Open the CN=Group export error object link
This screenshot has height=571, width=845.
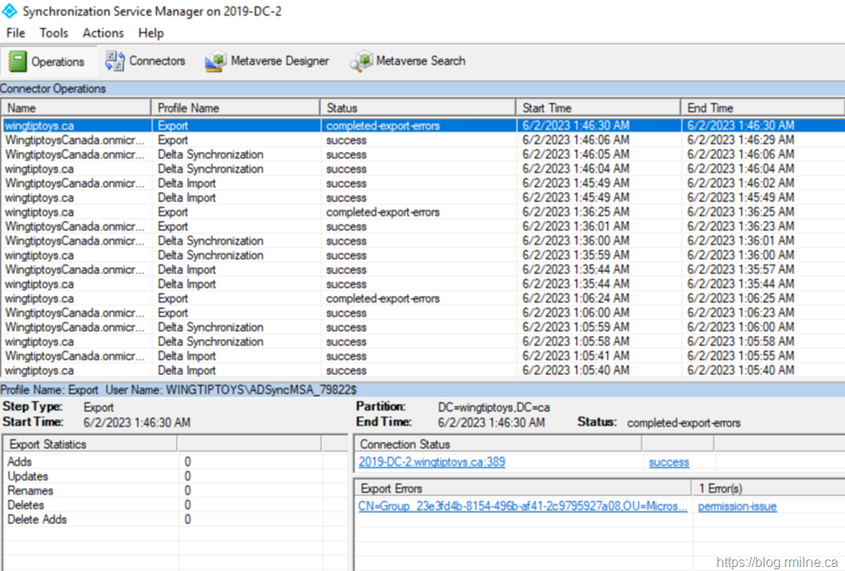(x=522, y=507)
